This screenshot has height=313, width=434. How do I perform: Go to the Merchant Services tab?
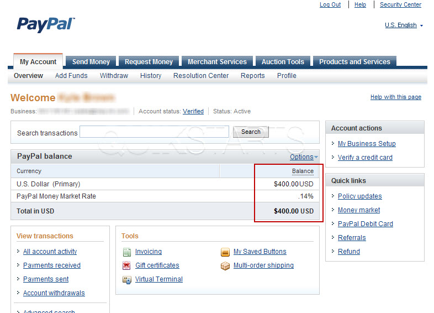tap(217, 61)
